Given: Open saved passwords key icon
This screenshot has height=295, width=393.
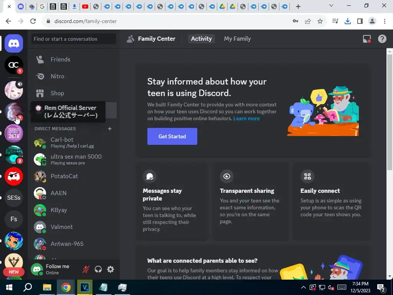Looking at the screenshot, I should point(296,21).
